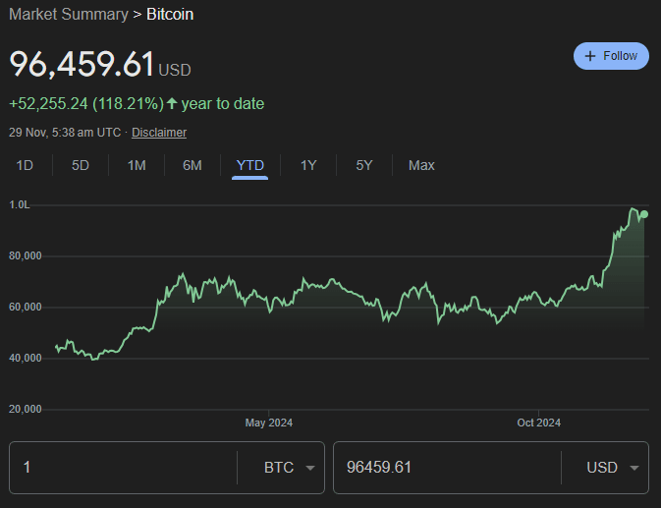Go to Market Summary breadcrumb

coord(69,15)
